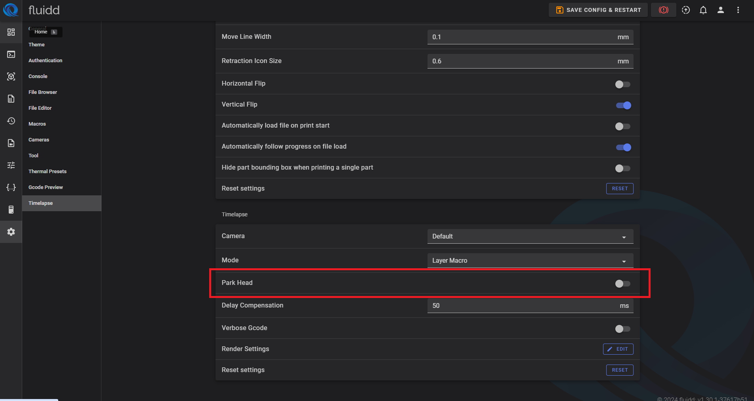This screenshot has width=754, height=401.
Task: Open the Gcode Preview cube icon in rail
Action: point(11,76)
